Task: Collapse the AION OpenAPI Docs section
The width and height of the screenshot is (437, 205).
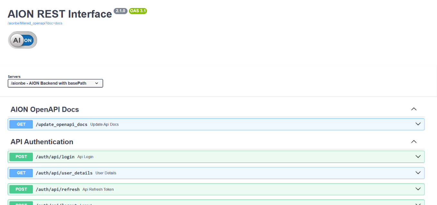Action: 414,109
